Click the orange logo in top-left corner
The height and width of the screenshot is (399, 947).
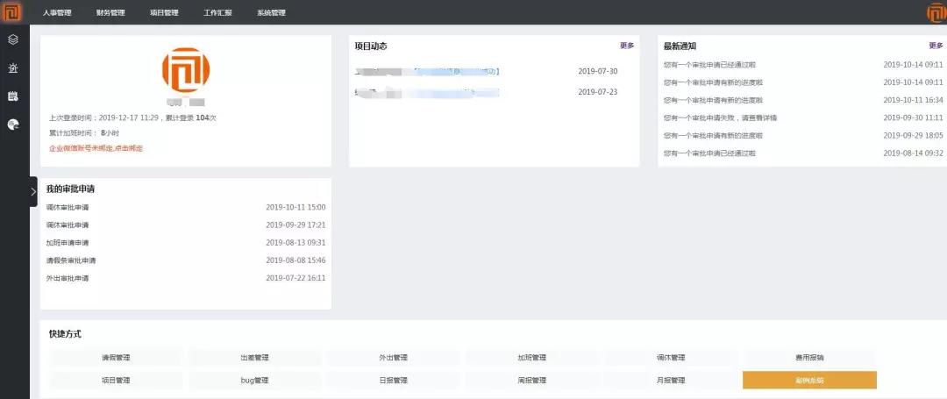12,12
